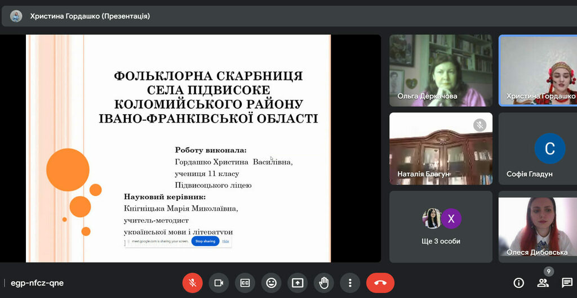Leave the call with red hang-up button
577x298 pixels.
380,283
